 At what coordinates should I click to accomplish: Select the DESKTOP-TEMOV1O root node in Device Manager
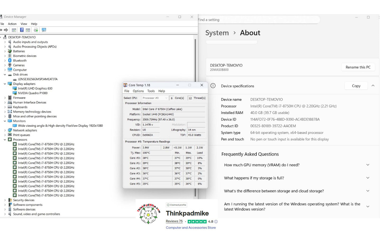(x=22, y=37)
